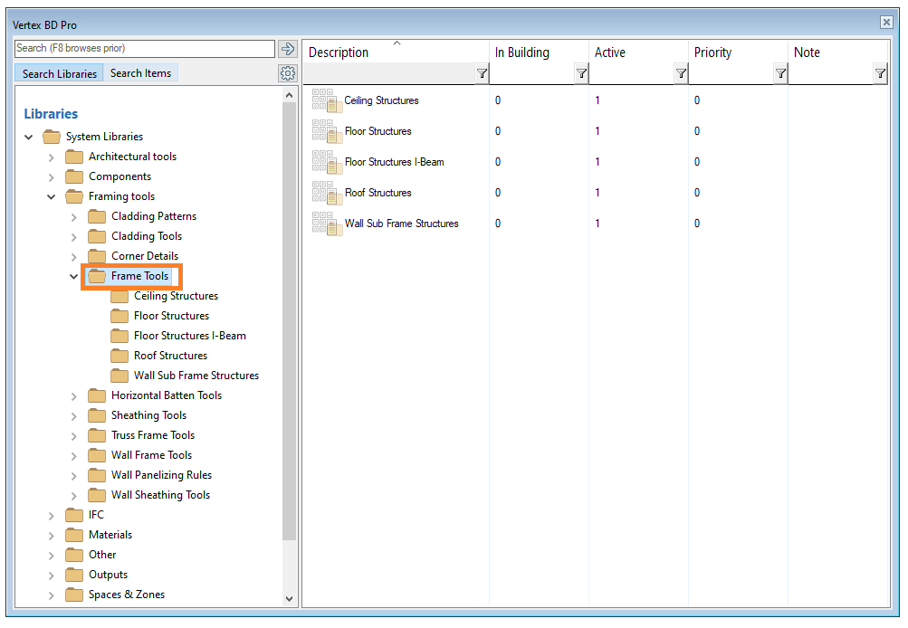This screenshot has width=908, height=628.
Task: Click the Floor Structures I-Beam row icon
Action: click(x=325, y=162)
